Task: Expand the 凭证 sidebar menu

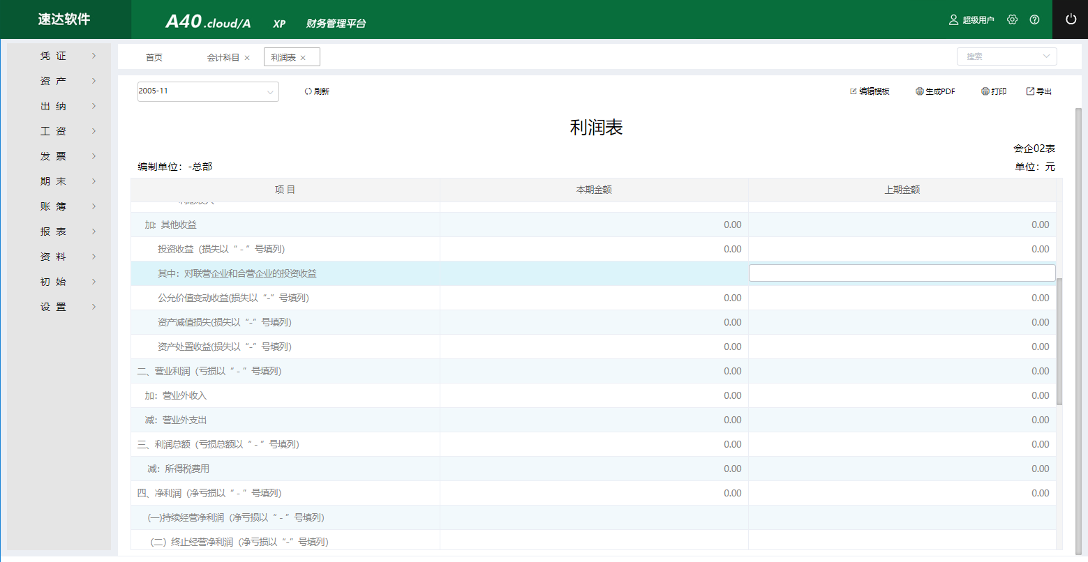Action: [x=59, y=56]
